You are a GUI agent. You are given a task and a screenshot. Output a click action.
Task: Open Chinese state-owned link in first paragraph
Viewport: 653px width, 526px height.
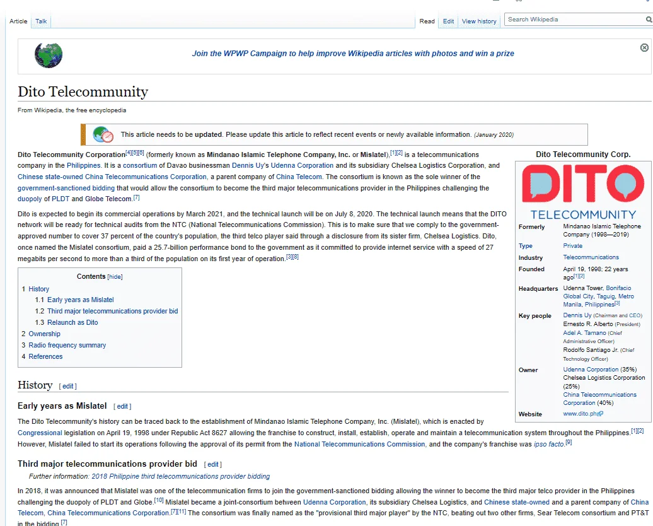50,177
